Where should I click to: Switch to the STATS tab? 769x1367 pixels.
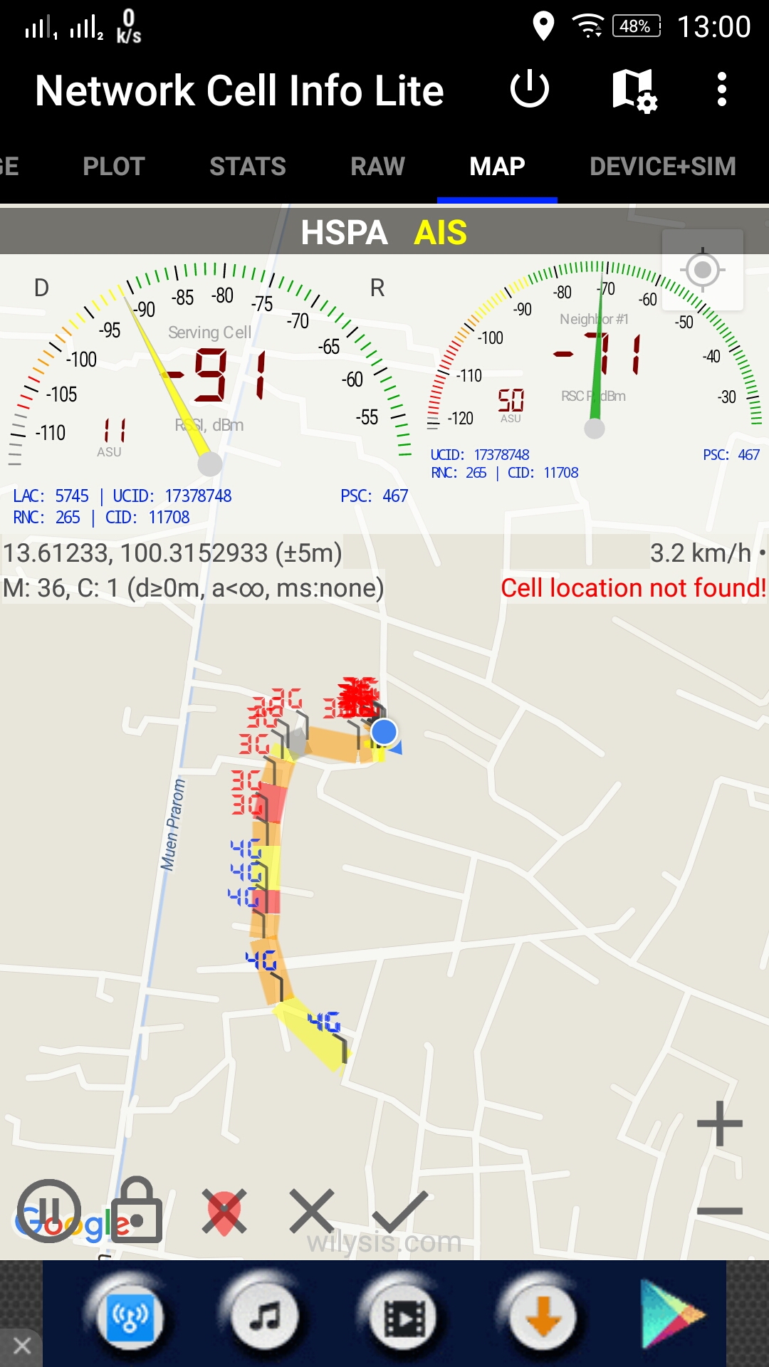coord(248,167)
